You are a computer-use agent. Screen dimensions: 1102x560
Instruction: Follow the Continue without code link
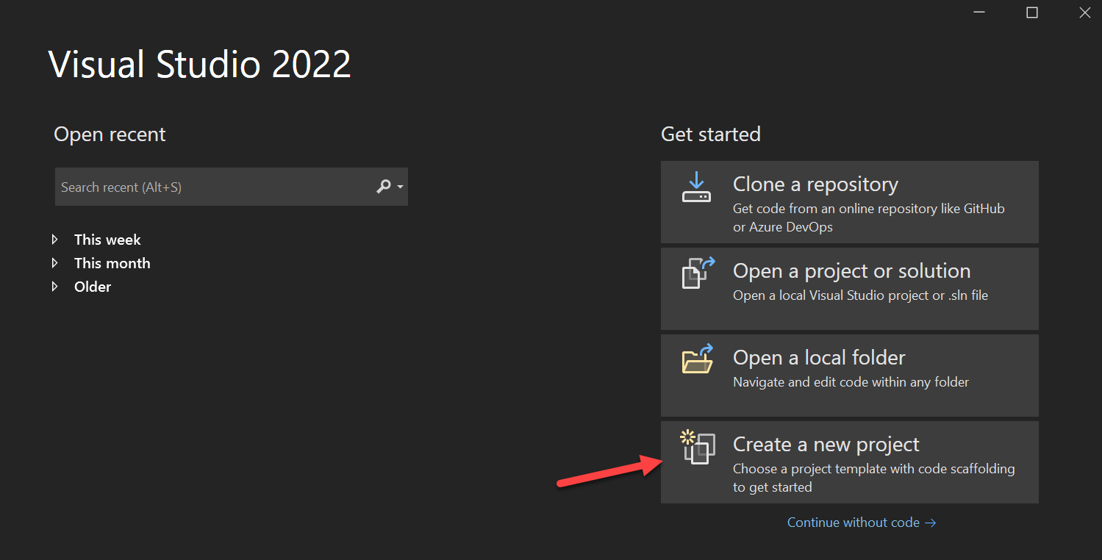(862, 523)
